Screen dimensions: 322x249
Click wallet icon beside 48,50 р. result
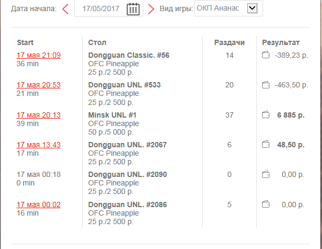[266, 145]
